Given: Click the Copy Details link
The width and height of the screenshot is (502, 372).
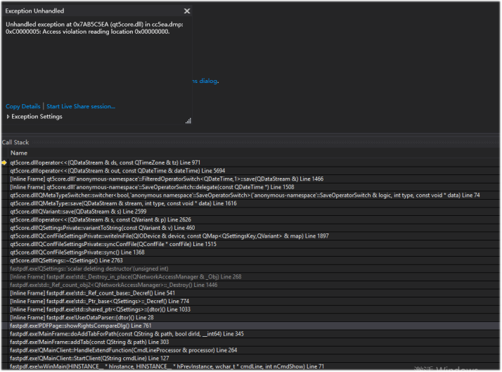Looking at the screenshot, I should [x=22, y=106].
